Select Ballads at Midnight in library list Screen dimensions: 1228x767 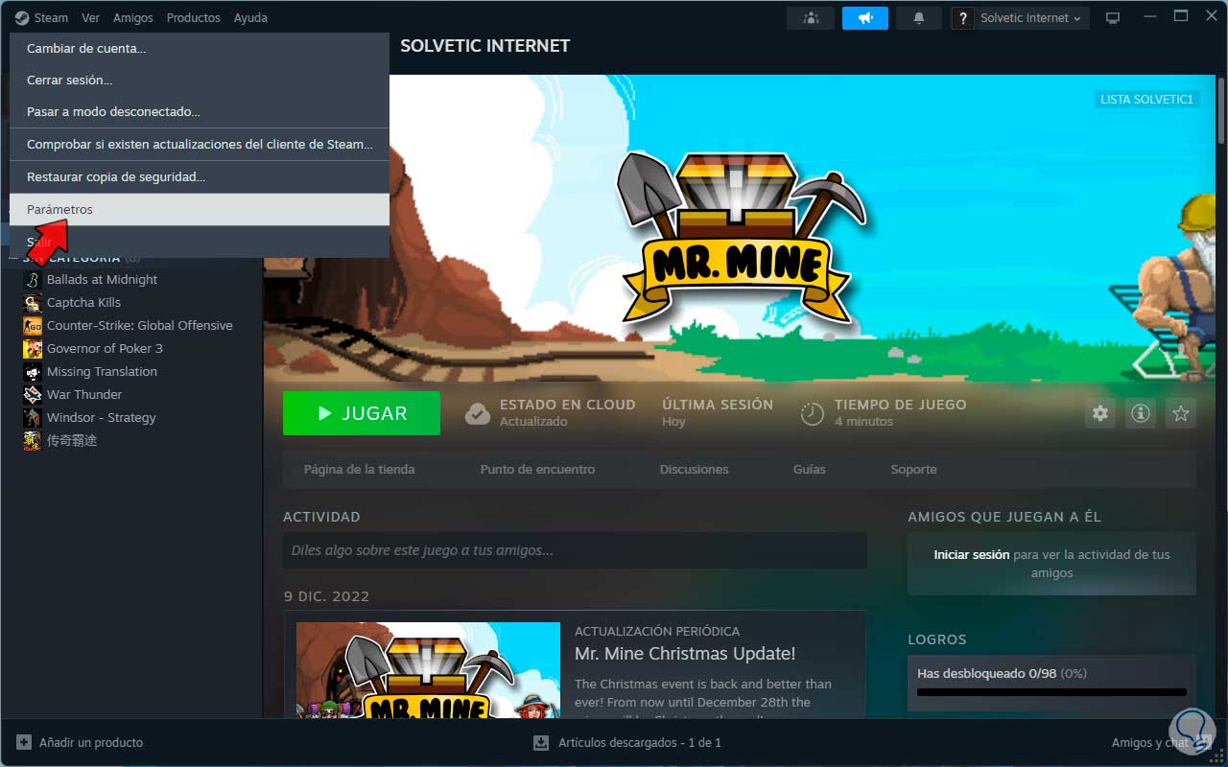point(102,279)
